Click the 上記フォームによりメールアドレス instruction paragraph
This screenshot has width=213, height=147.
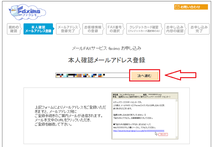(x=70, y=116)
